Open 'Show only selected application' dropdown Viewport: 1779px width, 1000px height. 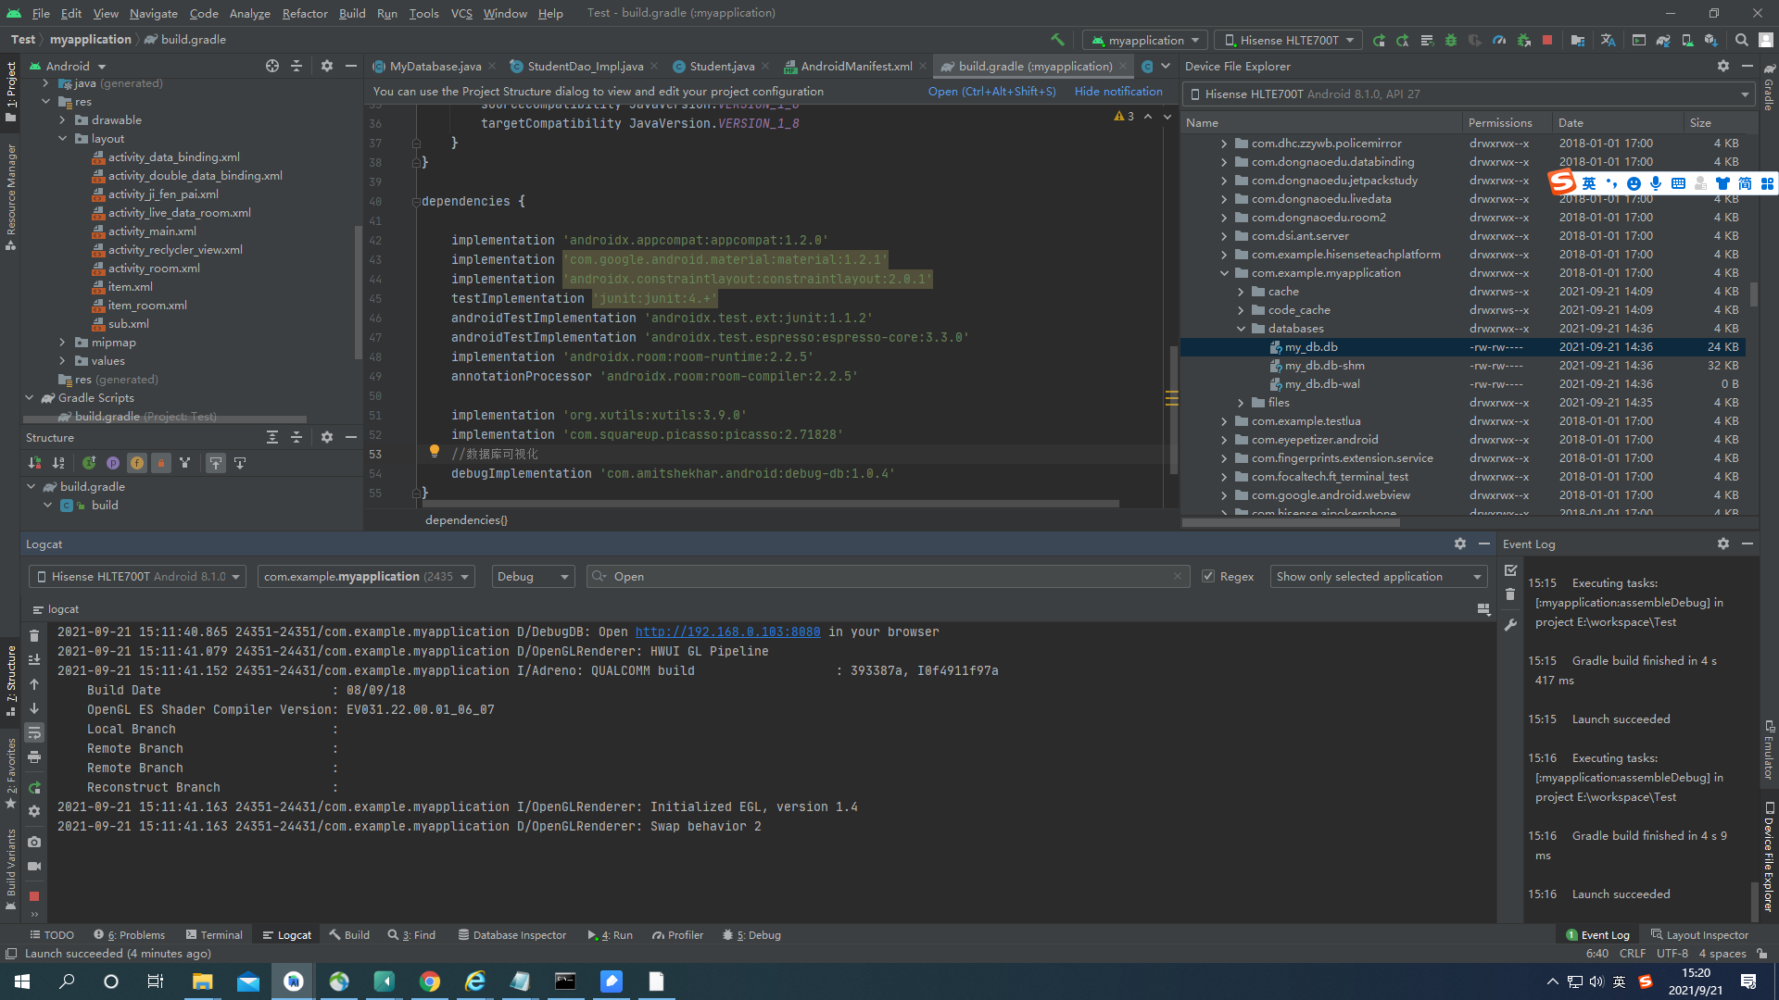(x=1378, y=576)
